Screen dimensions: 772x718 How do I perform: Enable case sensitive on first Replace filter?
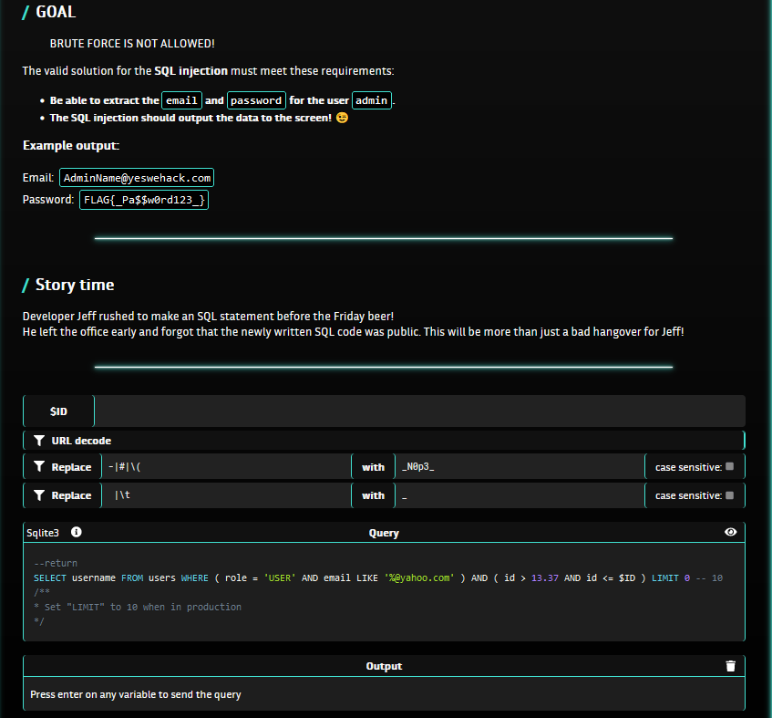point(729,466)
